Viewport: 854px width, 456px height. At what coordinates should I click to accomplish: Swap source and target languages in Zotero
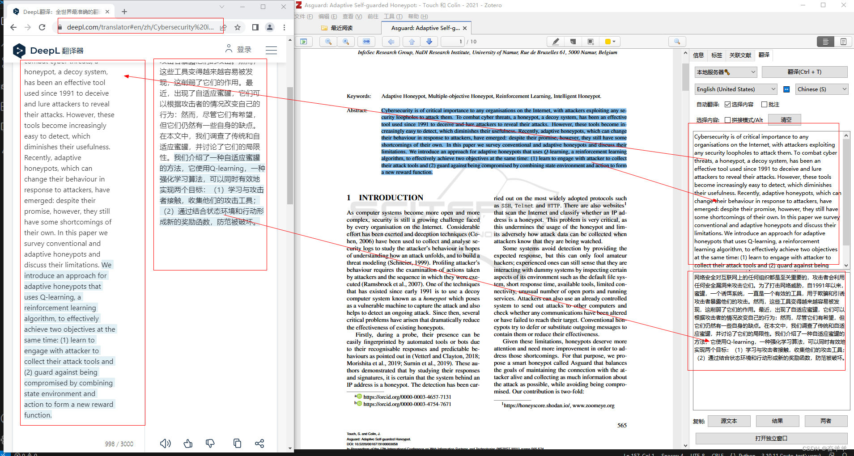pyautogui.click(x=786, y=89)
